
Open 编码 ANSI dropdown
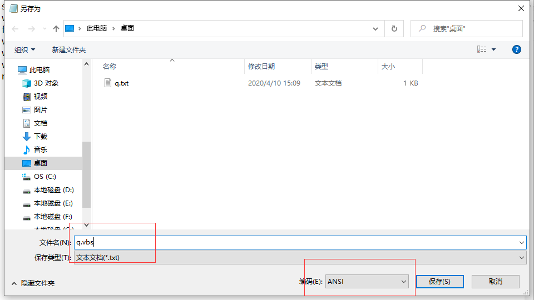click(x=367, y=281)
